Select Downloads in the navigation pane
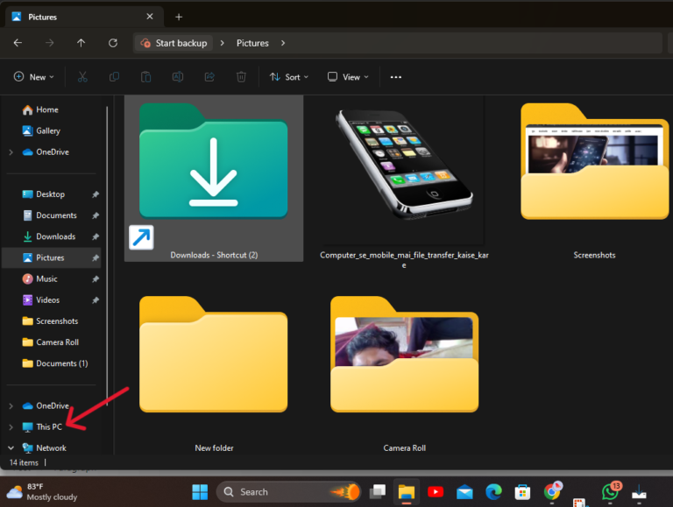 [x=55, y=236]
